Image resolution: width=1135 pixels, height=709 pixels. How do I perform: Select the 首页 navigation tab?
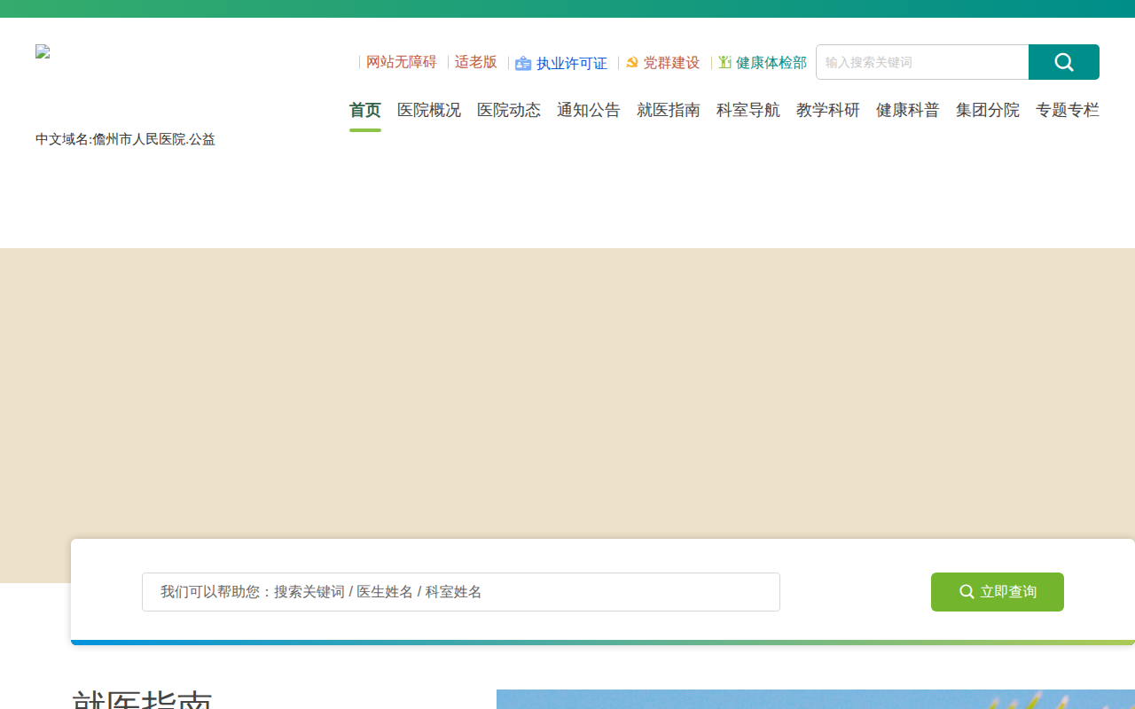365,110
